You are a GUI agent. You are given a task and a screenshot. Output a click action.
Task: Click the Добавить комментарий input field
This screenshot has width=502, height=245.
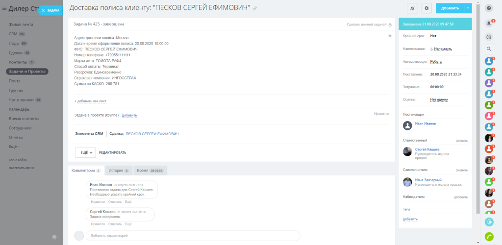[x=193, y=236]
